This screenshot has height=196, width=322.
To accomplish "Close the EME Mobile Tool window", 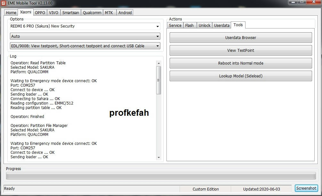I will coord(314,2).
